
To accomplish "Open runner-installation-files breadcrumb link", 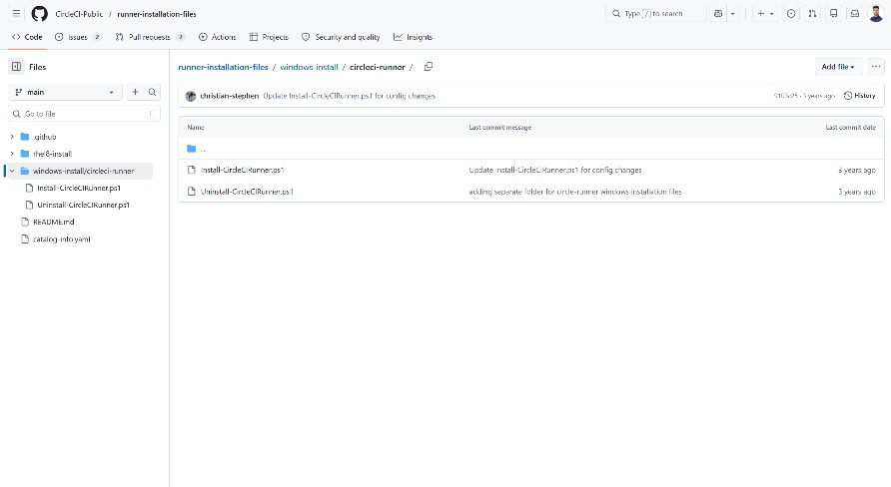I will tap(224, 67).
